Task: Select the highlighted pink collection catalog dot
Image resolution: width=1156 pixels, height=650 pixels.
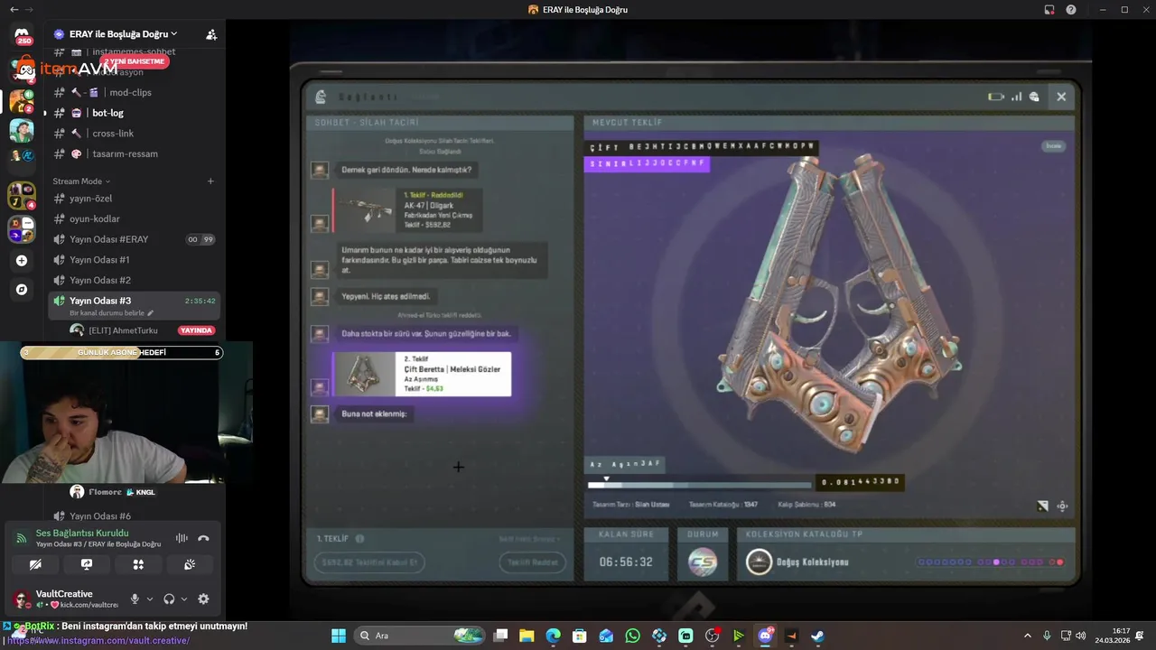Action: 996,562
